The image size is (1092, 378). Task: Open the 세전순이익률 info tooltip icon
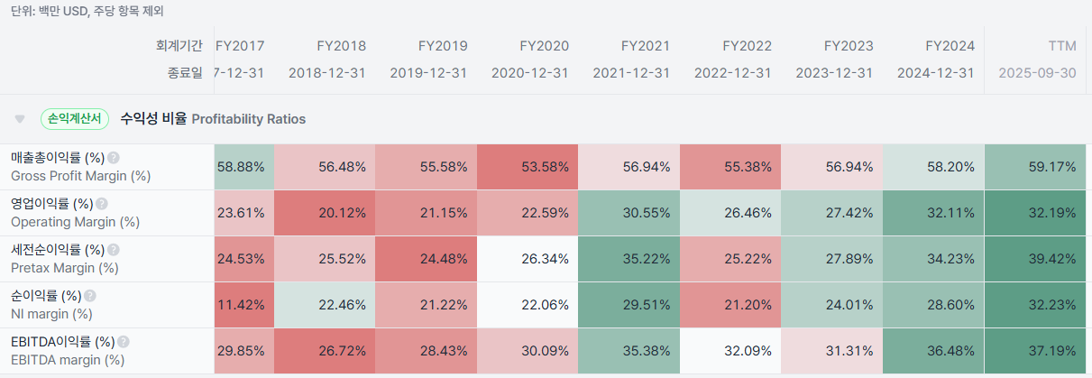point(114,250)
